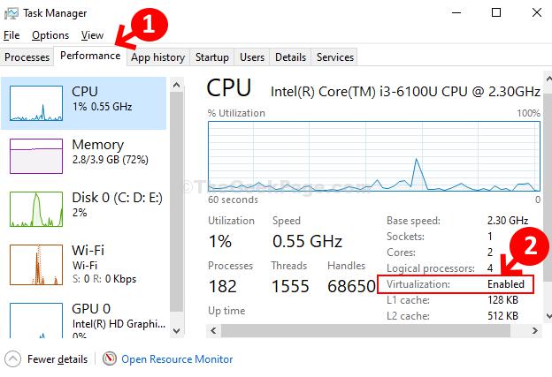The width and height of the screenshot is (552, 377).
Task: Click the Resource Monitor gauge icon
Action: 109,358
